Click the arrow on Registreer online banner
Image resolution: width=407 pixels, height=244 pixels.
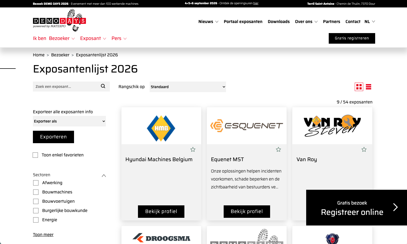[x=395, y=207]
